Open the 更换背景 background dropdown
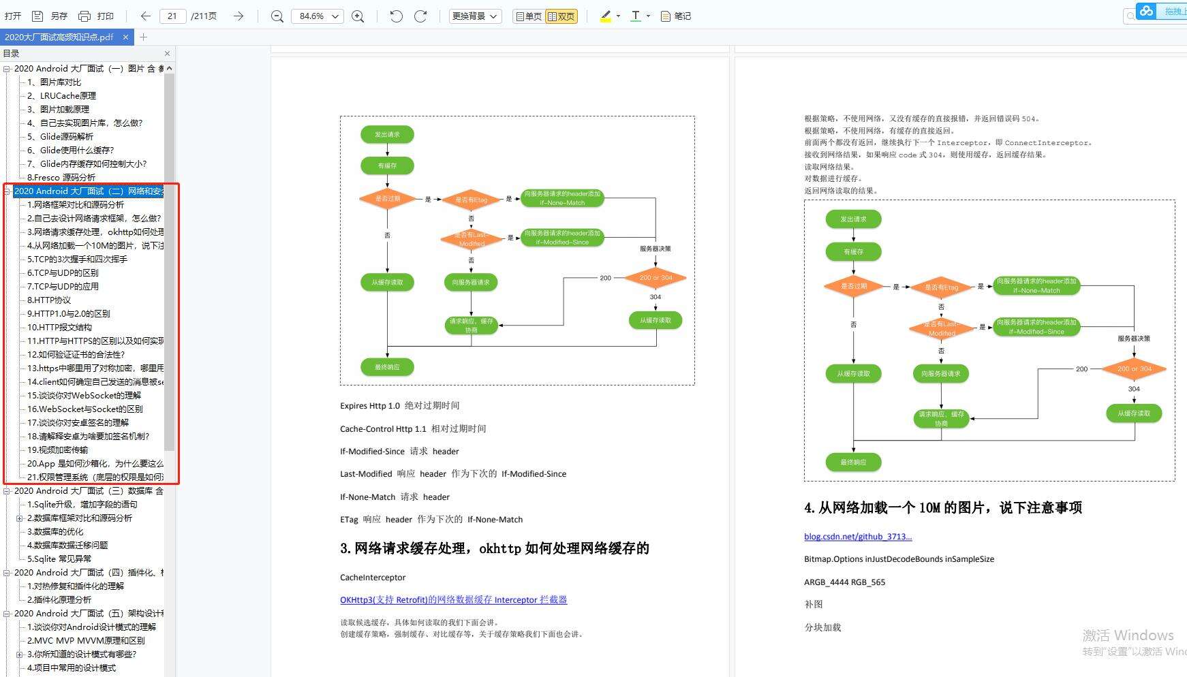 pyautogui.click(x=475, y=15)
